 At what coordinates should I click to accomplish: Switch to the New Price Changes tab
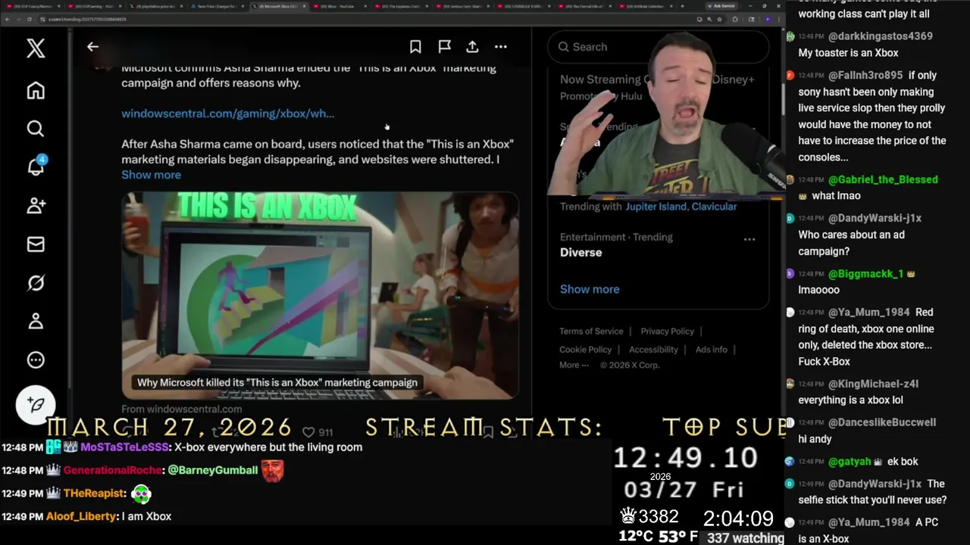pos(218,6)
